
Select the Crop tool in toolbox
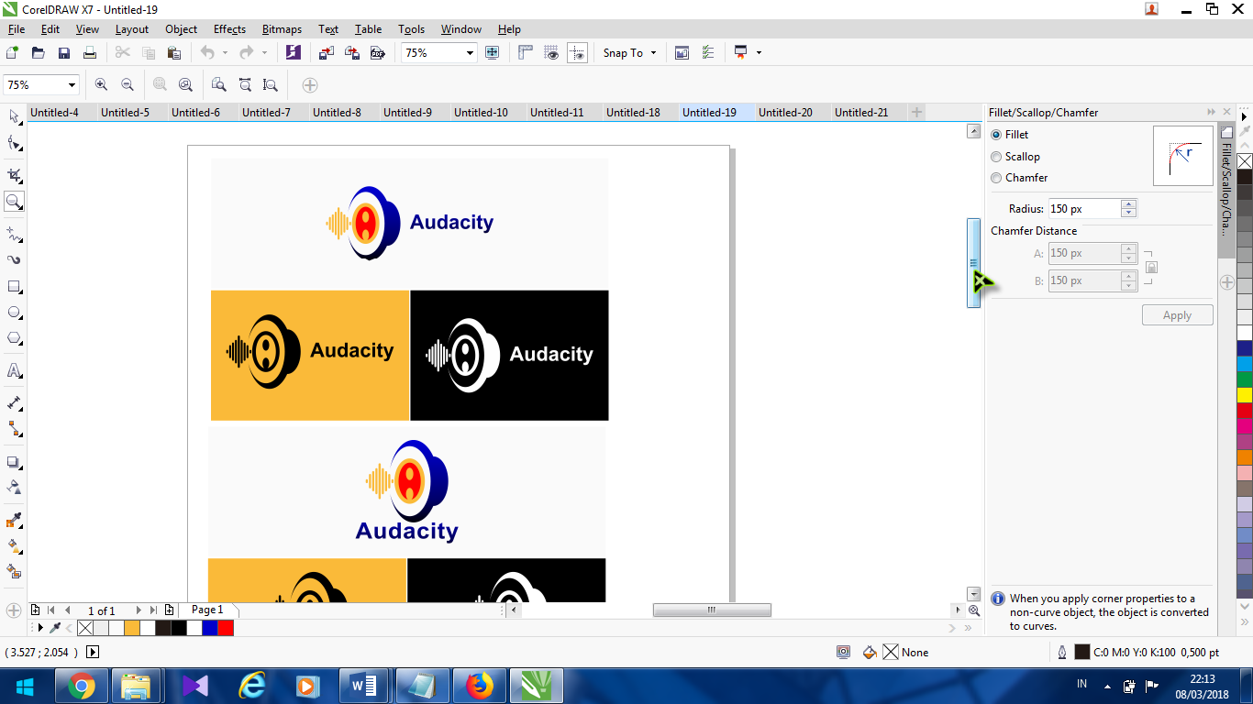[x=15, y=175]
